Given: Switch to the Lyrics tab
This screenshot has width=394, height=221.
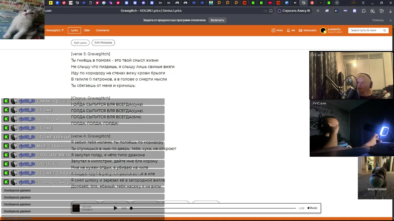Looking at the screenshot, I should [74, 30].
